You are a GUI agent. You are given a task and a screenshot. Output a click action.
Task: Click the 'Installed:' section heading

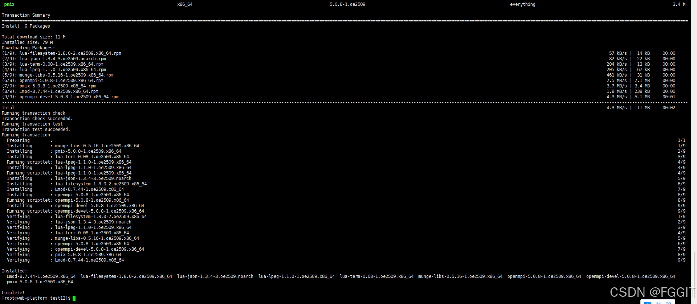(15, 271)
